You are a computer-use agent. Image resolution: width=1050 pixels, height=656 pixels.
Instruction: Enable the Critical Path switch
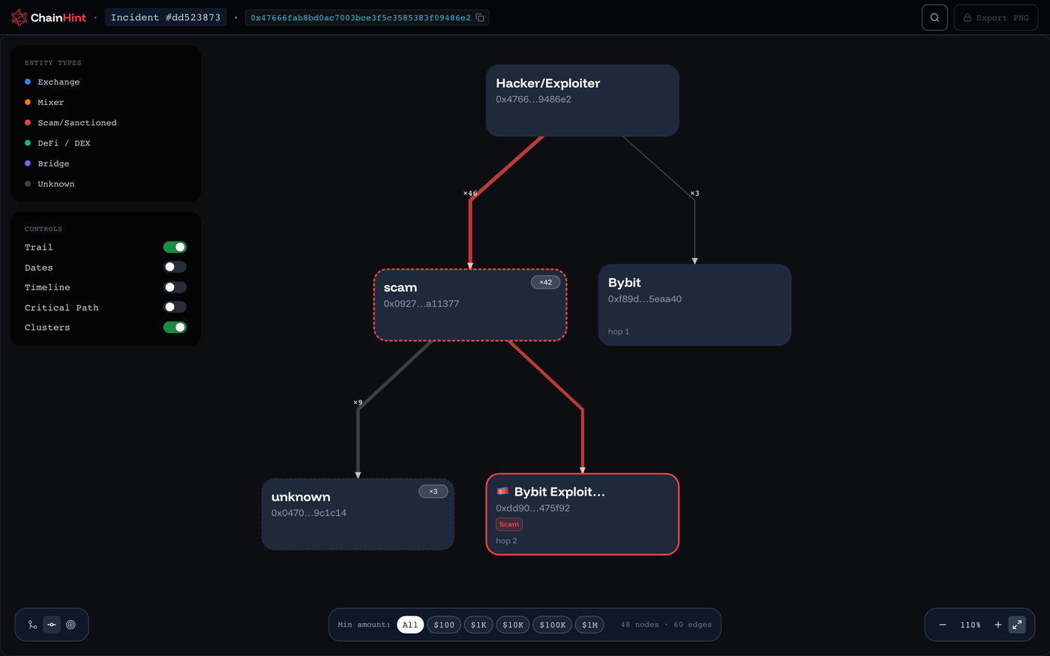pos(175,307)
